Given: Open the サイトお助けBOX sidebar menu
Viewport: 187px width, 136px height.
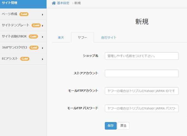Looking at the screenshot, I should 23,37.
